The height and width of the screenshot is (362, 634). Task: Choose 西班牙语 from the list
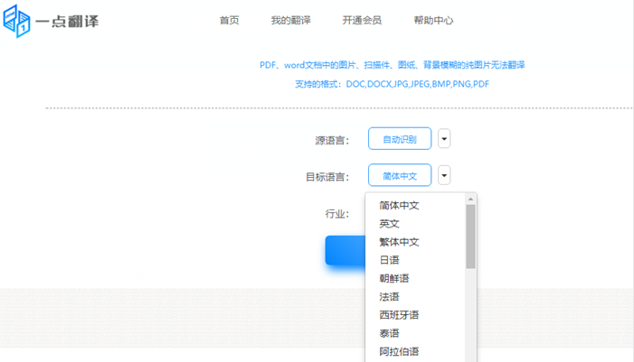(399, 315)
